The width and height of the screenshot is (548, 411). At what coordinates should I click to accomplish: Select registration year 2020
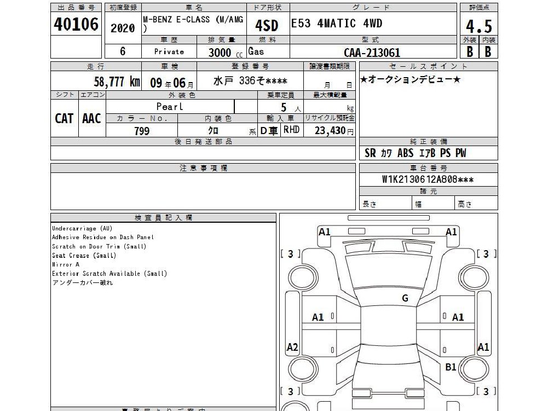[x=123, y=28]
